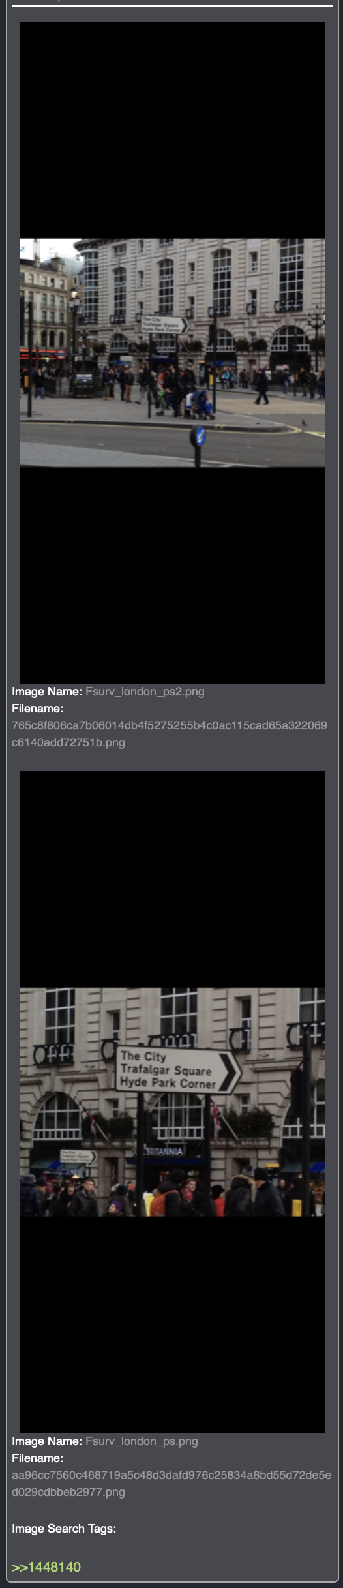Click the pigeon on the road in first photo

304,422
